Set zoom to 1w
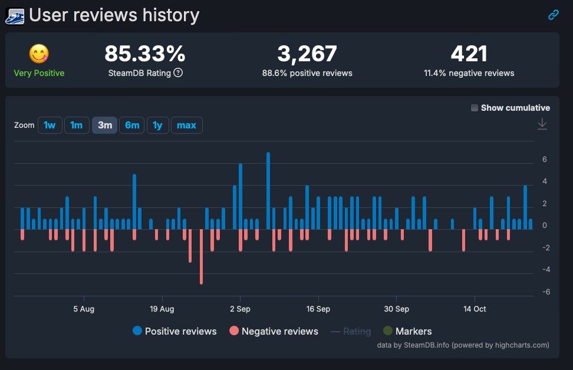 pyautogui.click(x=50, y=125)
